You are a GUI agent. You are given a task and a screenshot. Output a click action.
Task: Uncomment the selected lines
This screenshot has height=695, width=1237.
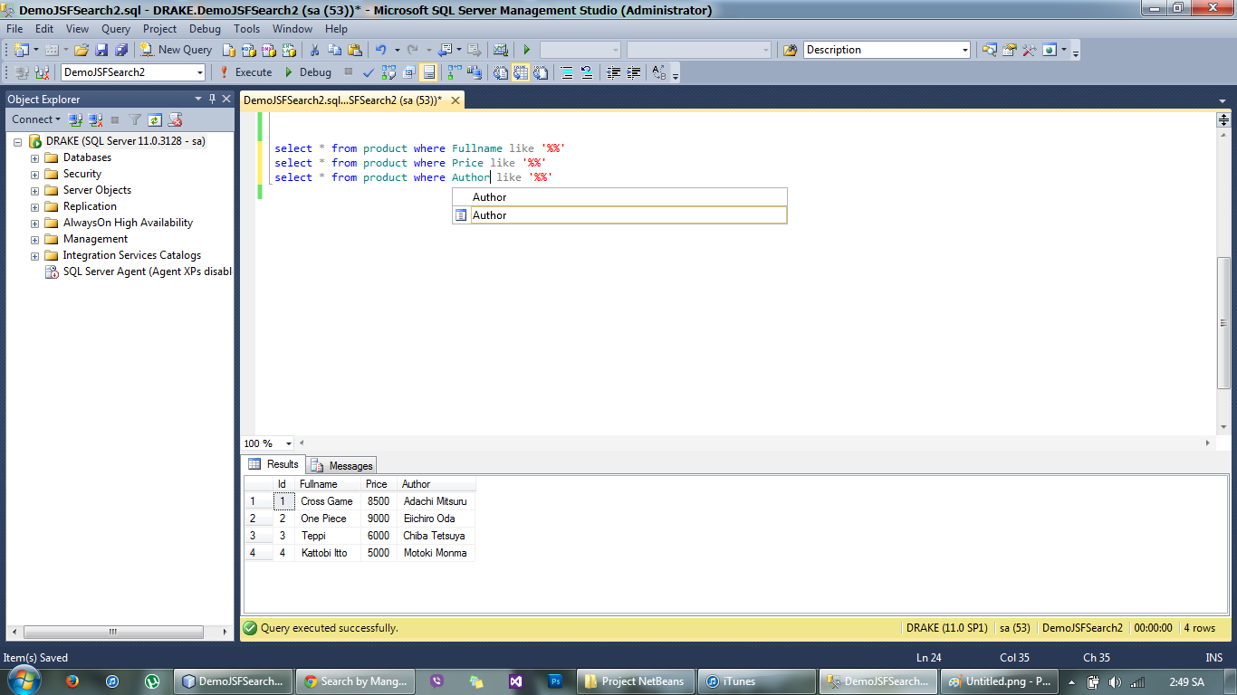coord(587,72)
